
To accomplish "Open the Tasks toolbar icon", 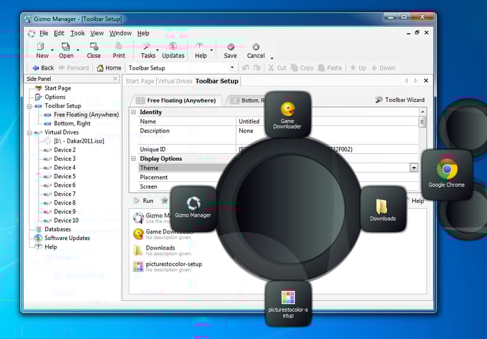I will pos(146,46).
